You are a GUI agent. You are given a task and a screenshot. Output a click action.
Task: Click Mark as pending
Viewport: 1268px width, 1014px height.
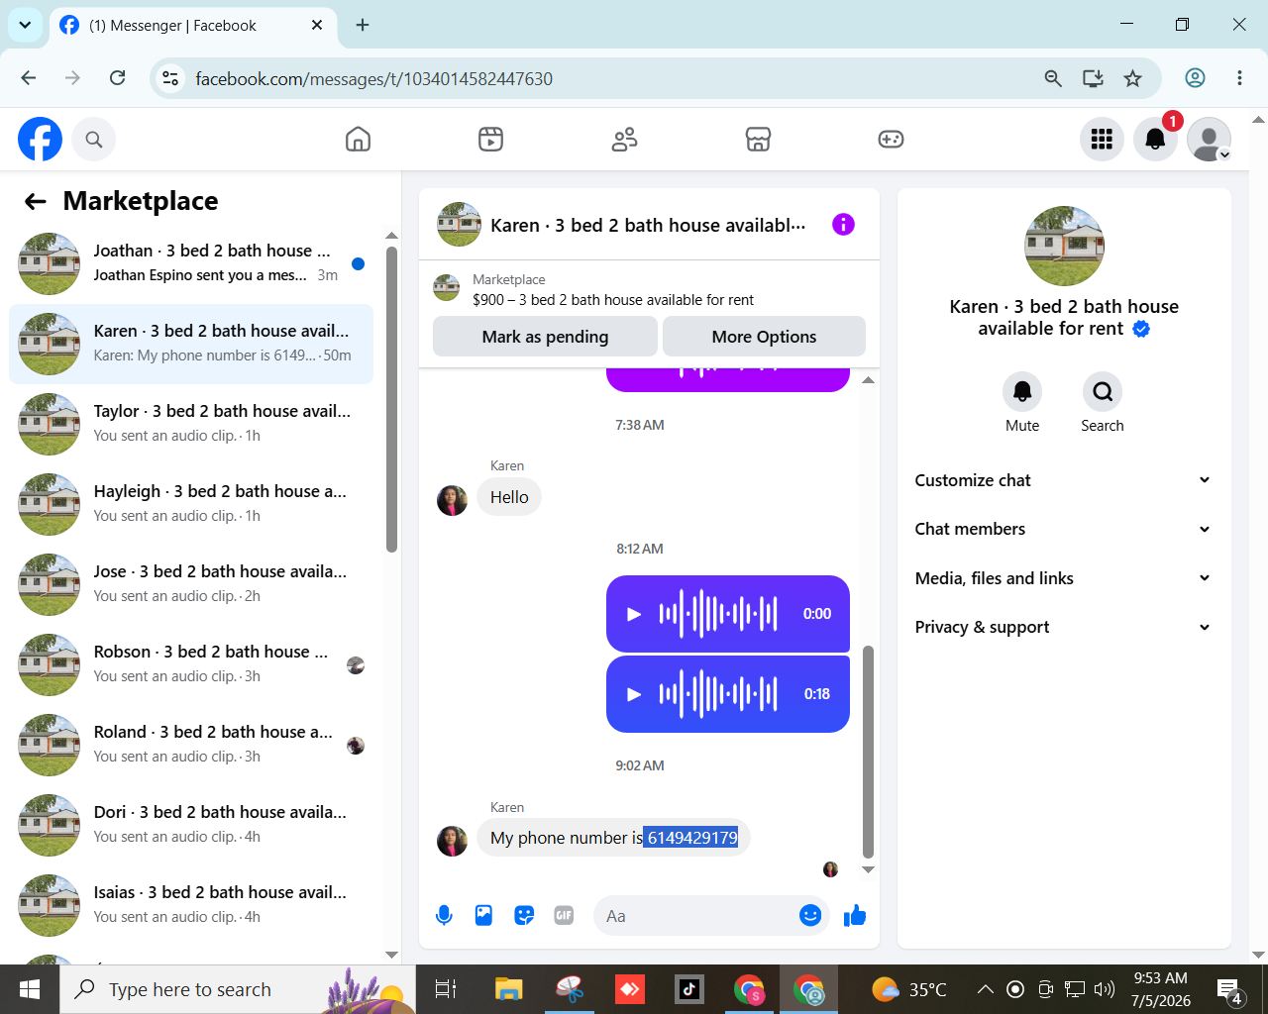(x=545, y=337)
